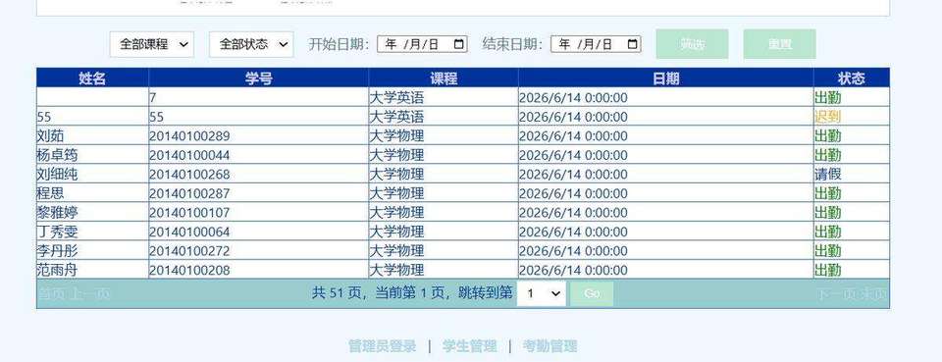Screen dimensions: 942x362
Task: Click the 学号 column header
Action: click(x=258, y=78)
